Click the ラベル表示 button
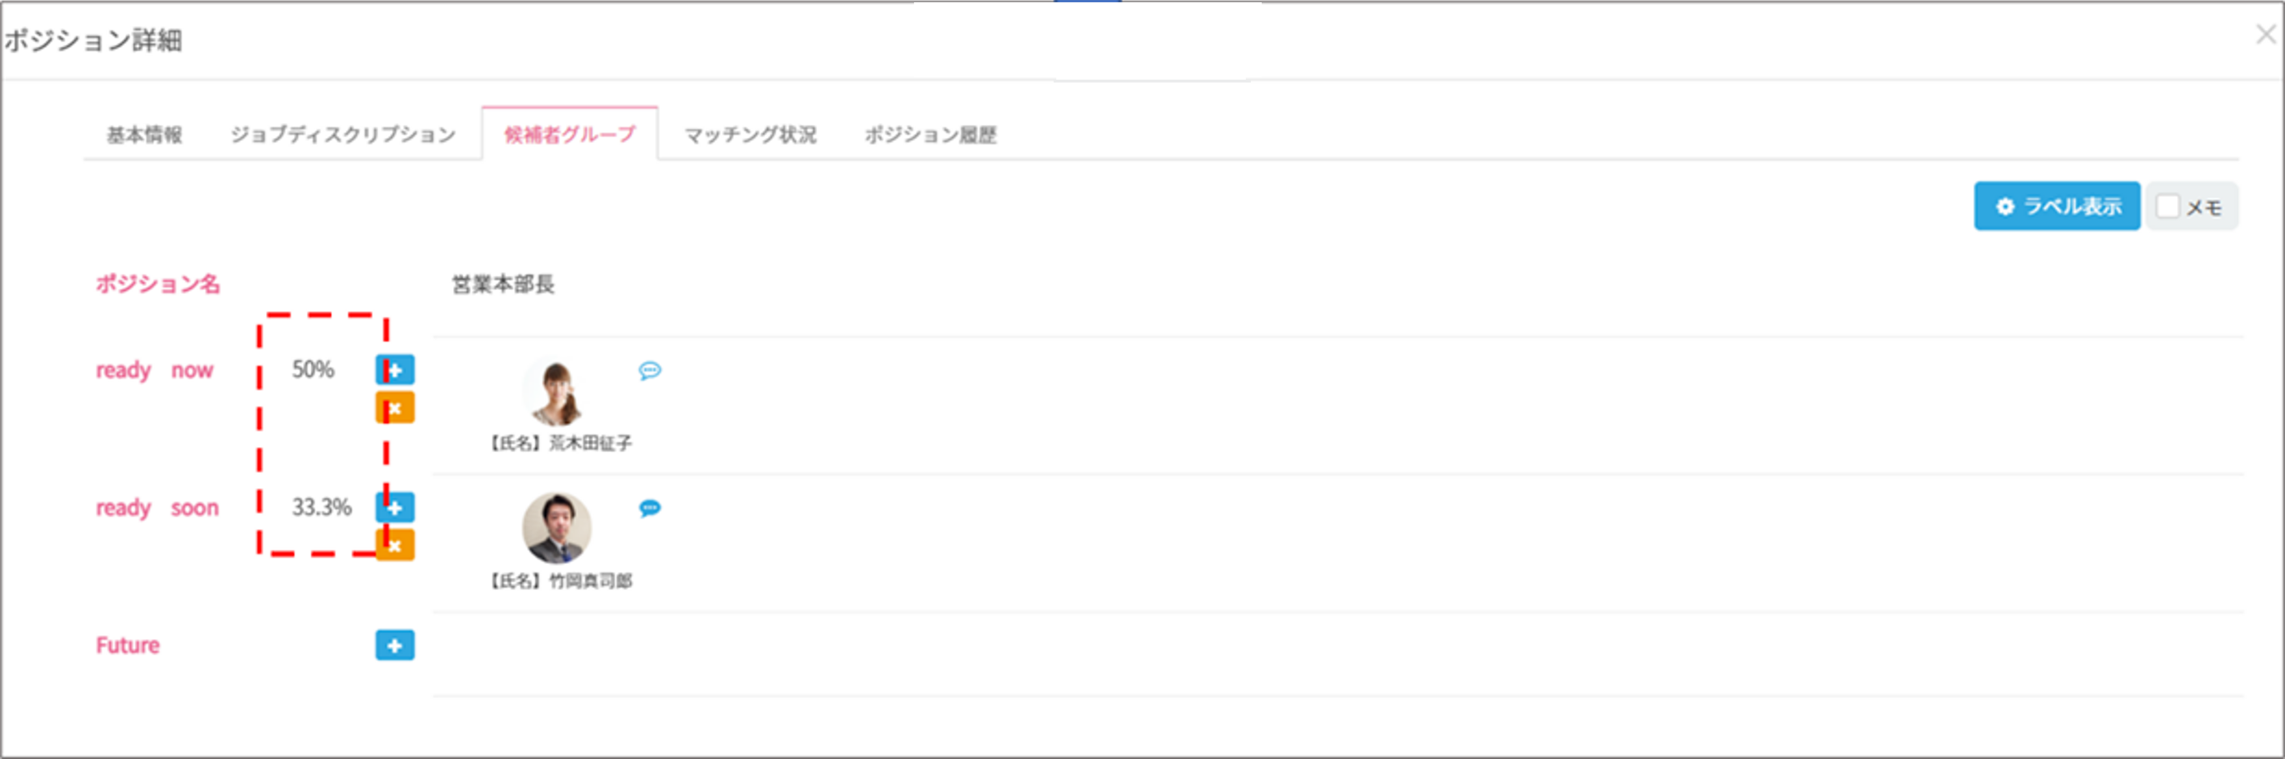The width and height of the screenshot is (2285, 759). 2056,207
